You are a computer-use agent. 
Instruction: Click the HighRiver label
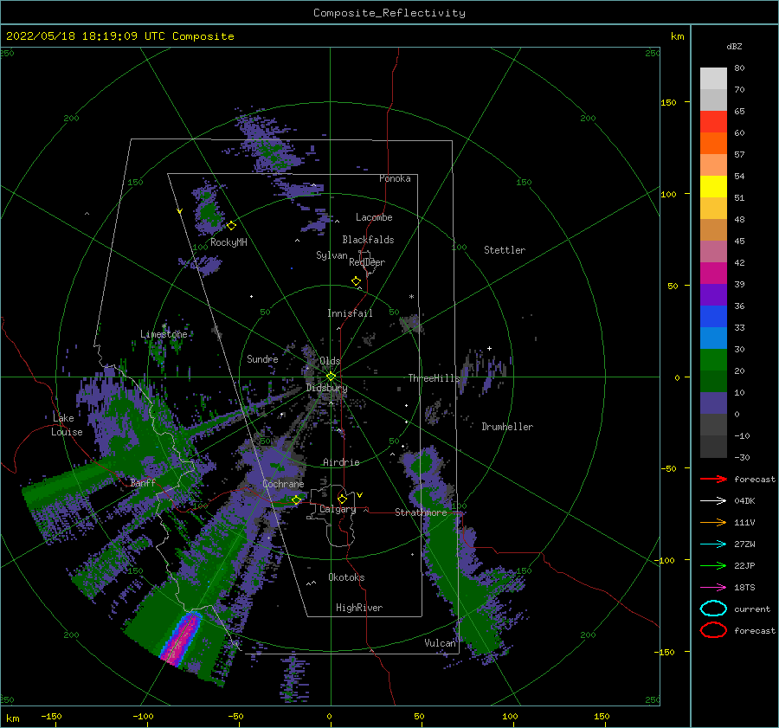[x=359, y=608]
